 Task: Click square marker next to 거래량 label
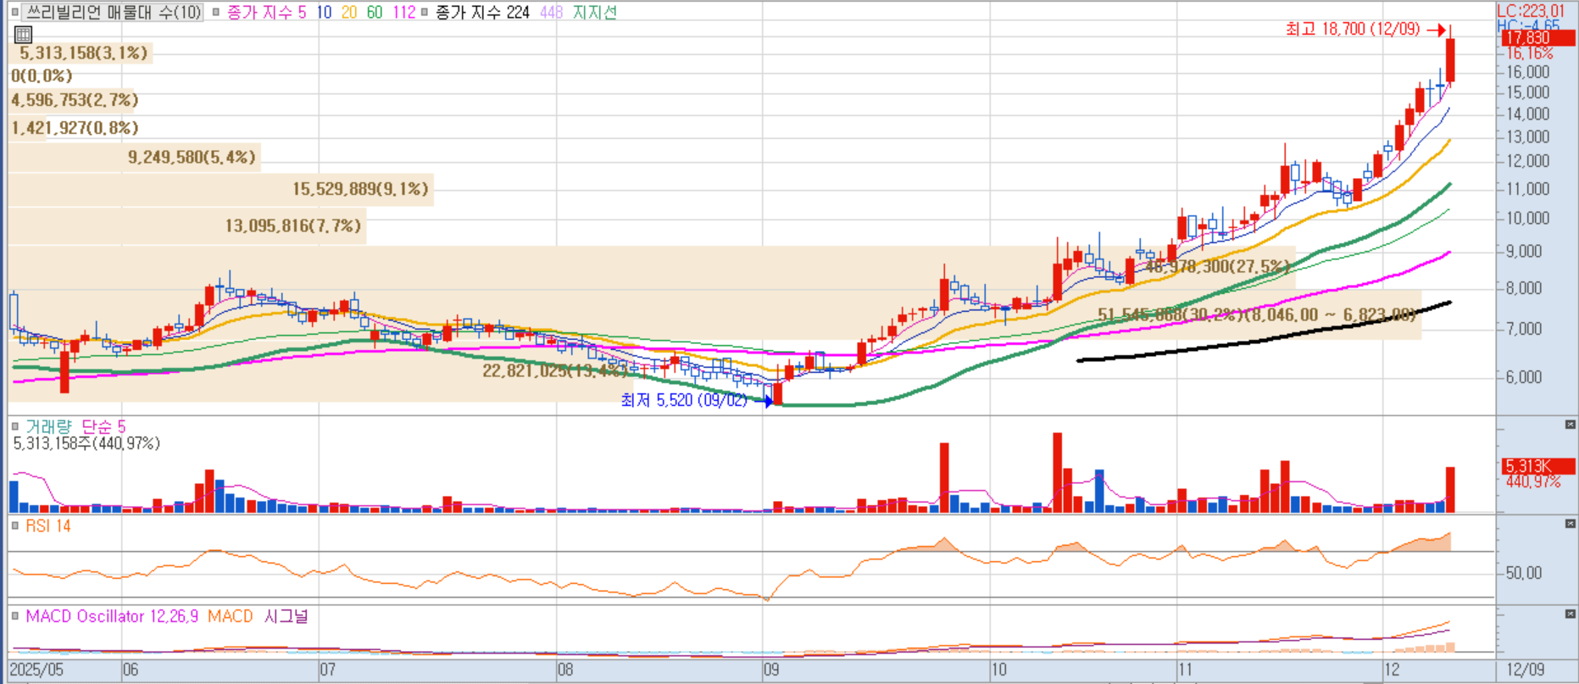coord(14,426)
